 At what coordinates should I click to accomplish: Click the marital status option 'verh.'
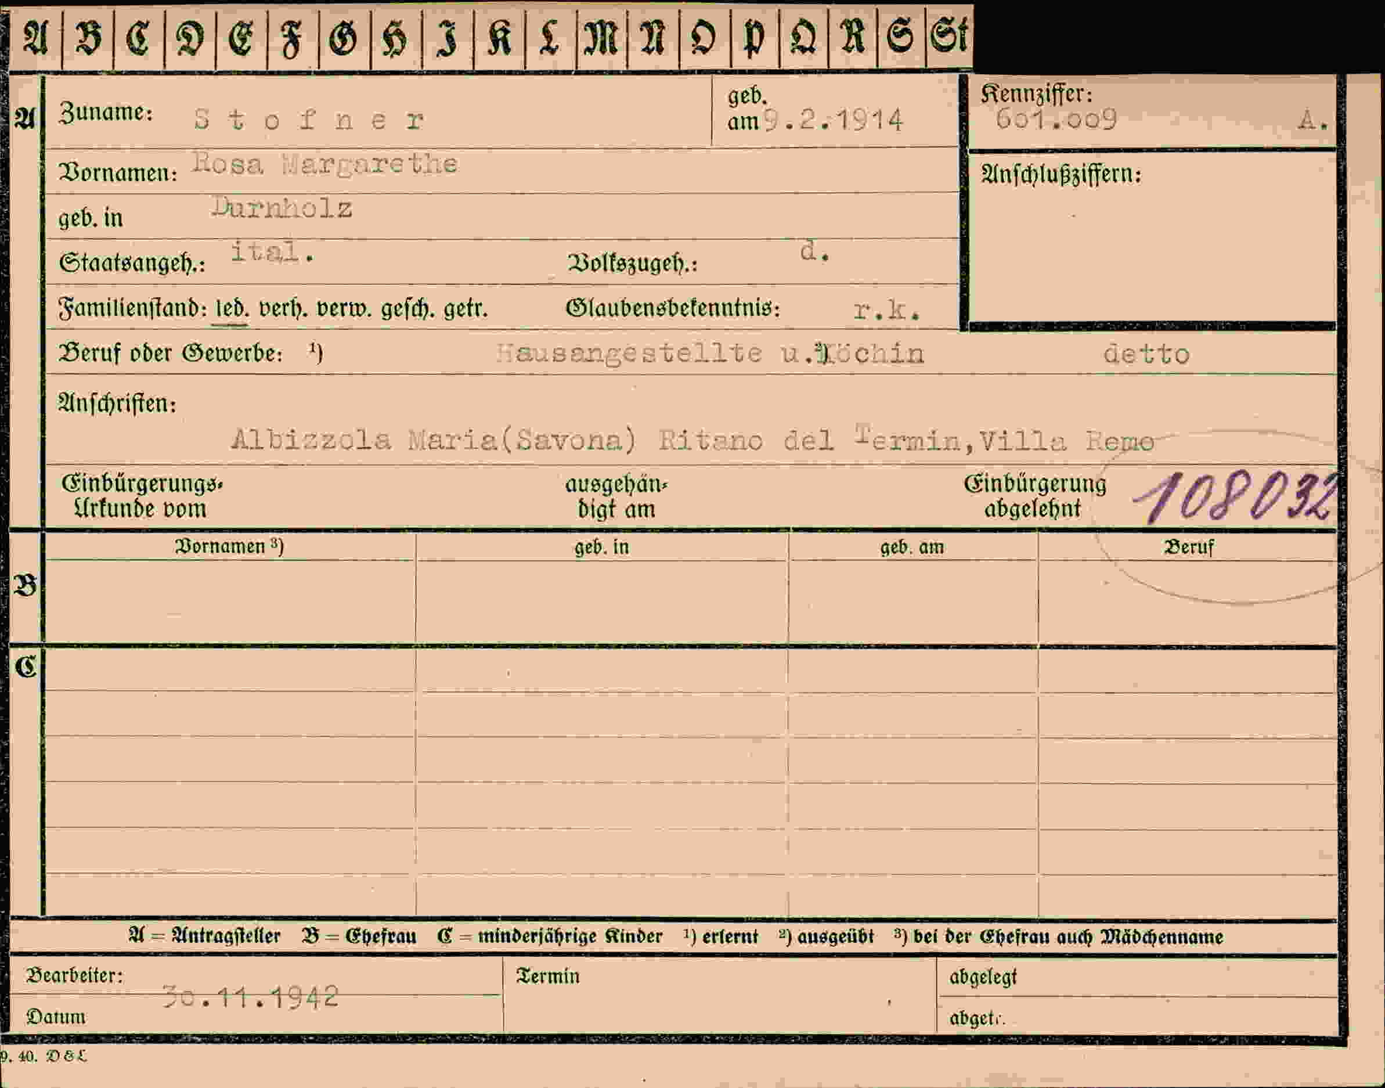(283, 309)
